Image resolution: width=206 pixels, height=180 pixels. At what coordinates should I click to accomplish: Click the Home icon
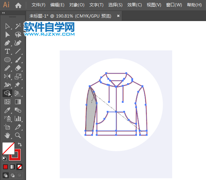click(x=18, y=5)
